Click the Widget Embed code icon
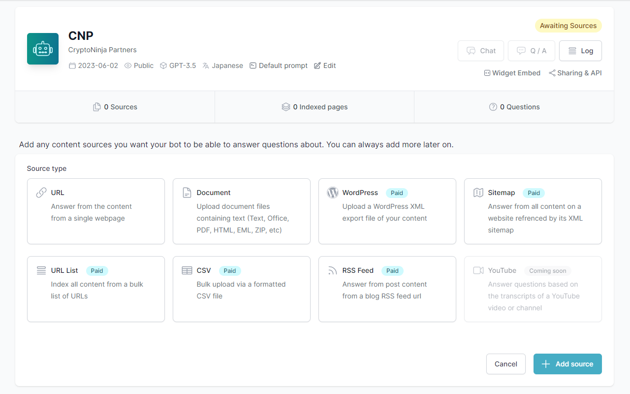630x394 pixels. tap(487, 73)
